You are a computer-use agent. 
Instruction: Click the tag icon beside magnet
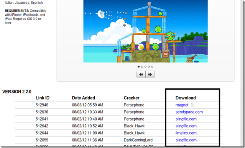point(192,105)
